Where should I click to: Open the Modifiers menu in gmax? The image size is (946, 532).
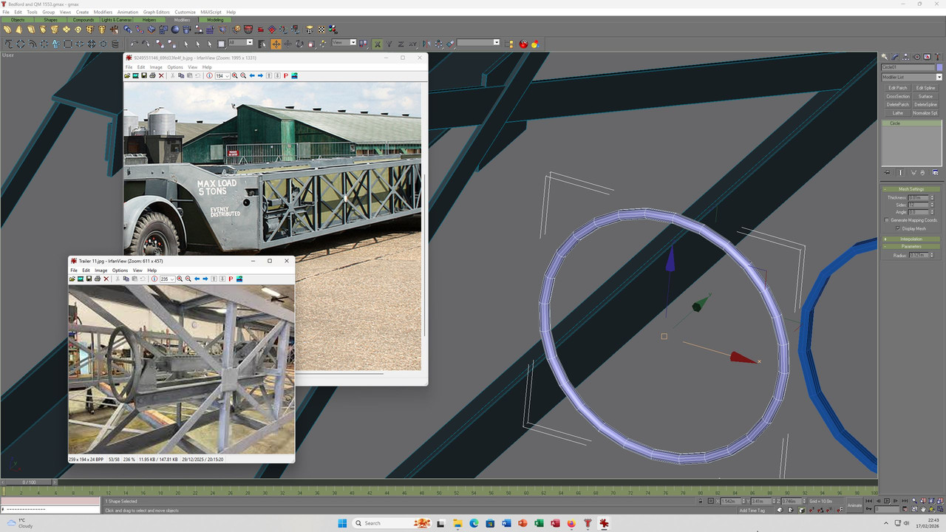pos(103,12)
